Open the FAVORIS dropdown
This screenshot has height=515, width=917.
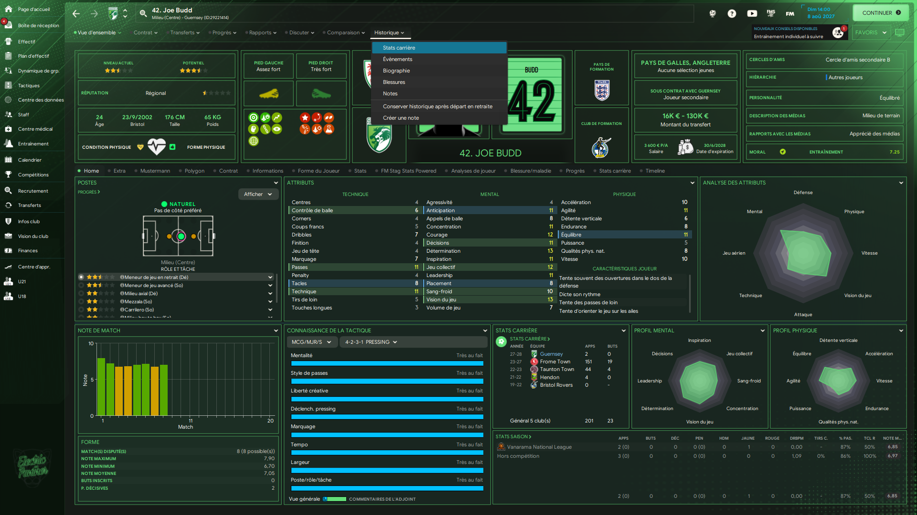871,32
